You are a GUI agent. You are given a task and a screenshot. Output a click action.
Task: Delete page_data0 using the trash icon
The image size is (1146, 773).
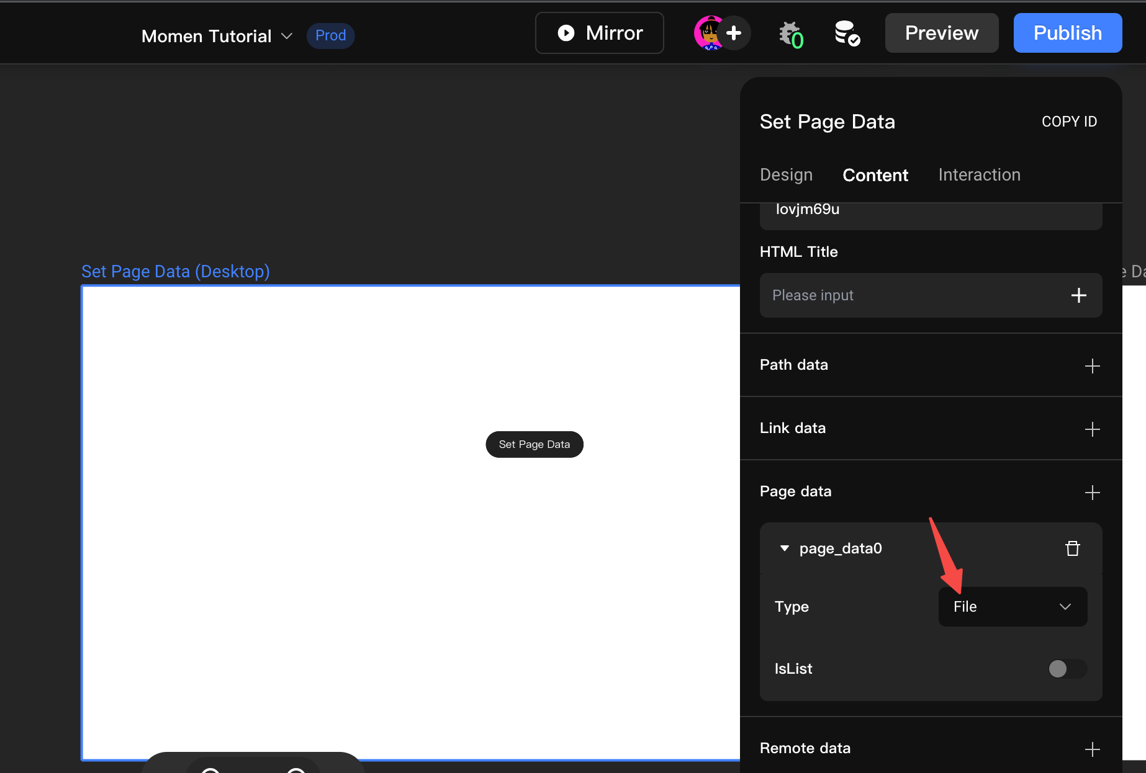(1073, 548)
